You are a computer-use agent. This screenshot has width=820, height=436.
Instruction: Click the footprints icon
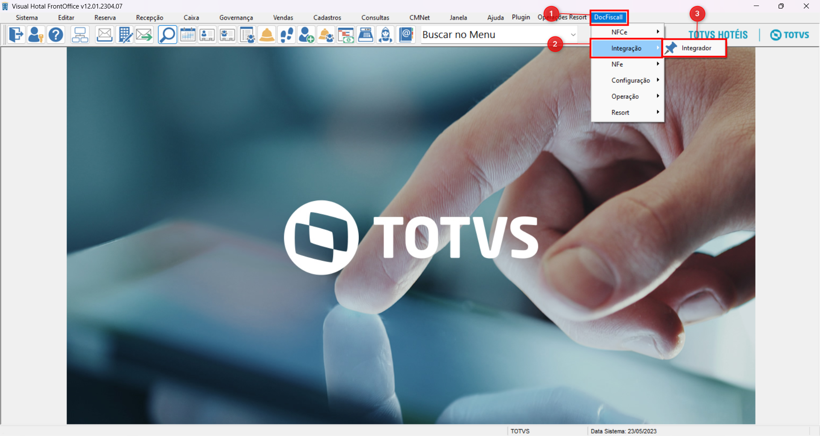(x=287, y=35)
